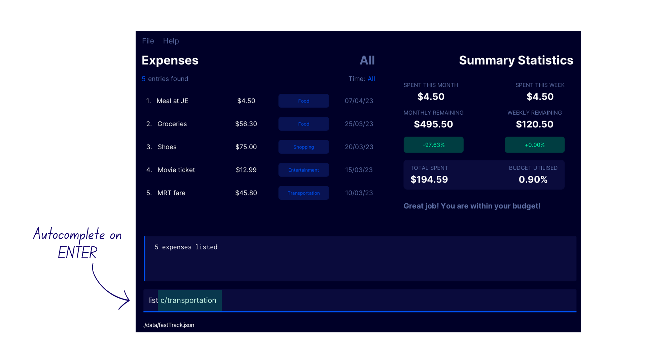Screen dimensions: 646x363
Task: Click the Shopping category tag
Action: 303,147
